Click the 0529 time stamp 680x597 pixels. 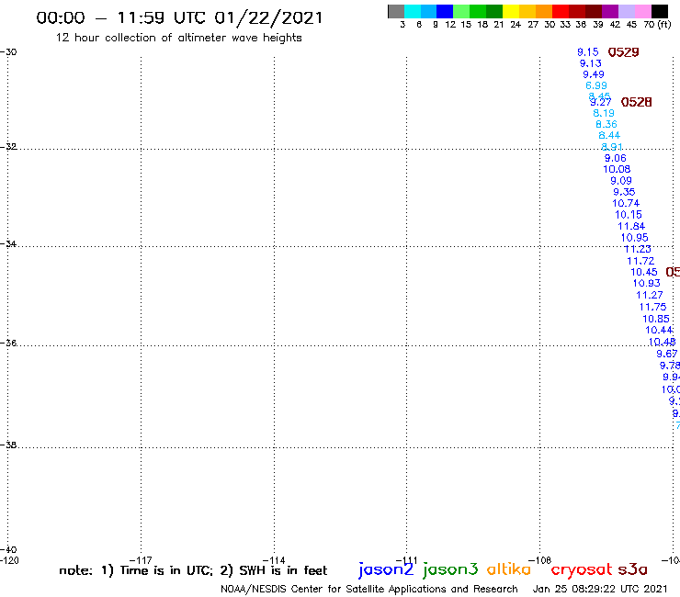click(x=623, y=52)
